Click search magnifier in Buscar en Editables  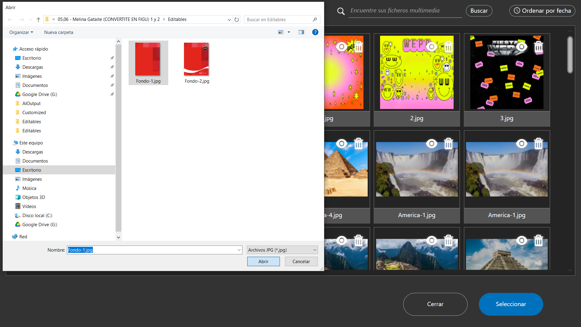tap(315, 19)
